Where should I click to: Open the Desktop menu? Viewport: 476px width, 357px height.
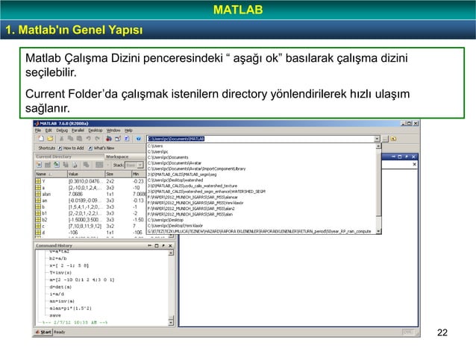tap(95, 130)
